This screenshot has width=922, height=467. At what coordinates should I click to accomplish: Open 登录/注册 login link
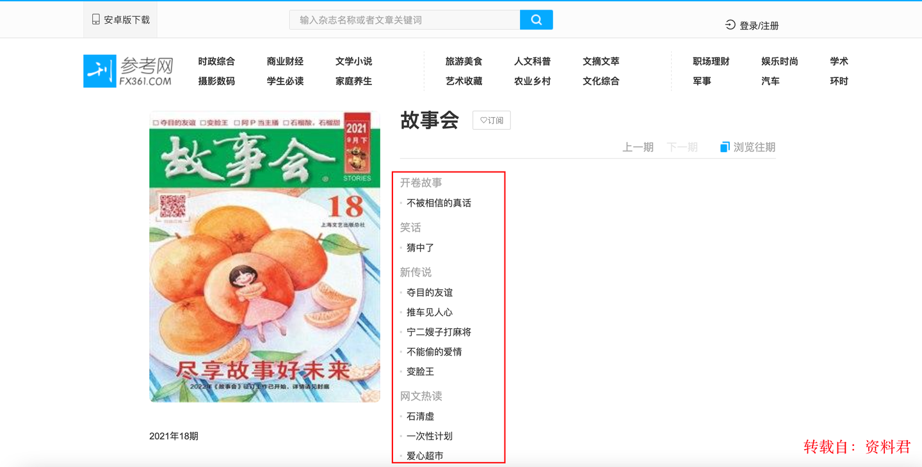pos(759,26)
